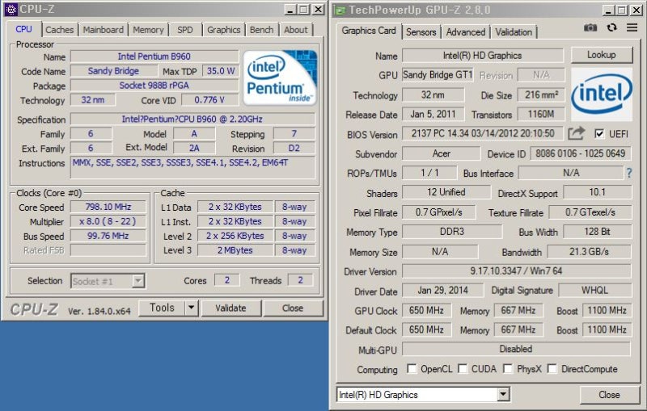Image resolution: width=647 pixels, height=411 pixels.
Task: Click the Specification field in CPU-Z
Action: (x=192, y=119)
